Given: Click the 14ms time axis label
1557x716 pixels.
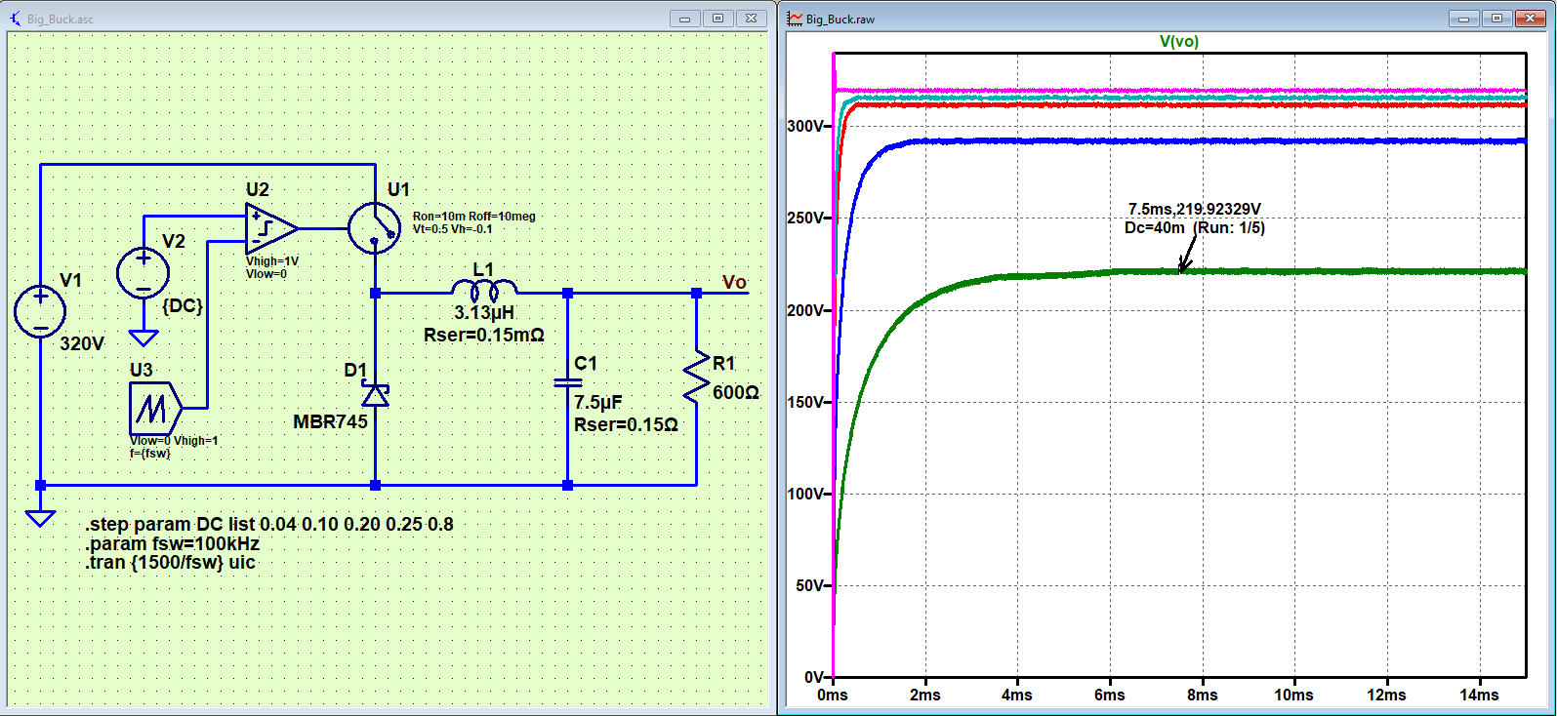Looking at the screenshot, I should pyautogui.click(x=1479, y=695).
